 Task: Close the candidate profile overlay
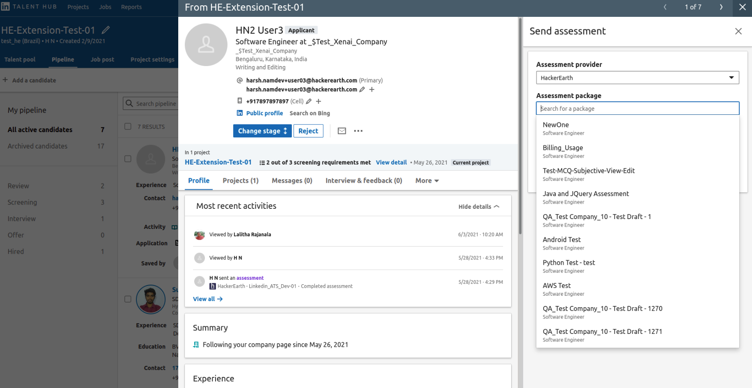click(x=742, y=7)
